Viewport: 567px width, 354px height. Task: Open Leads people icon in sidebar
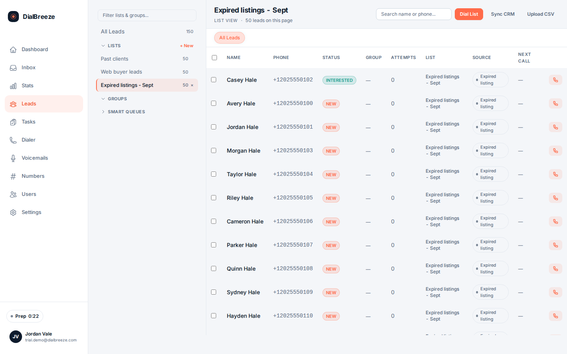pyautogui.click(x=13, y=104)
